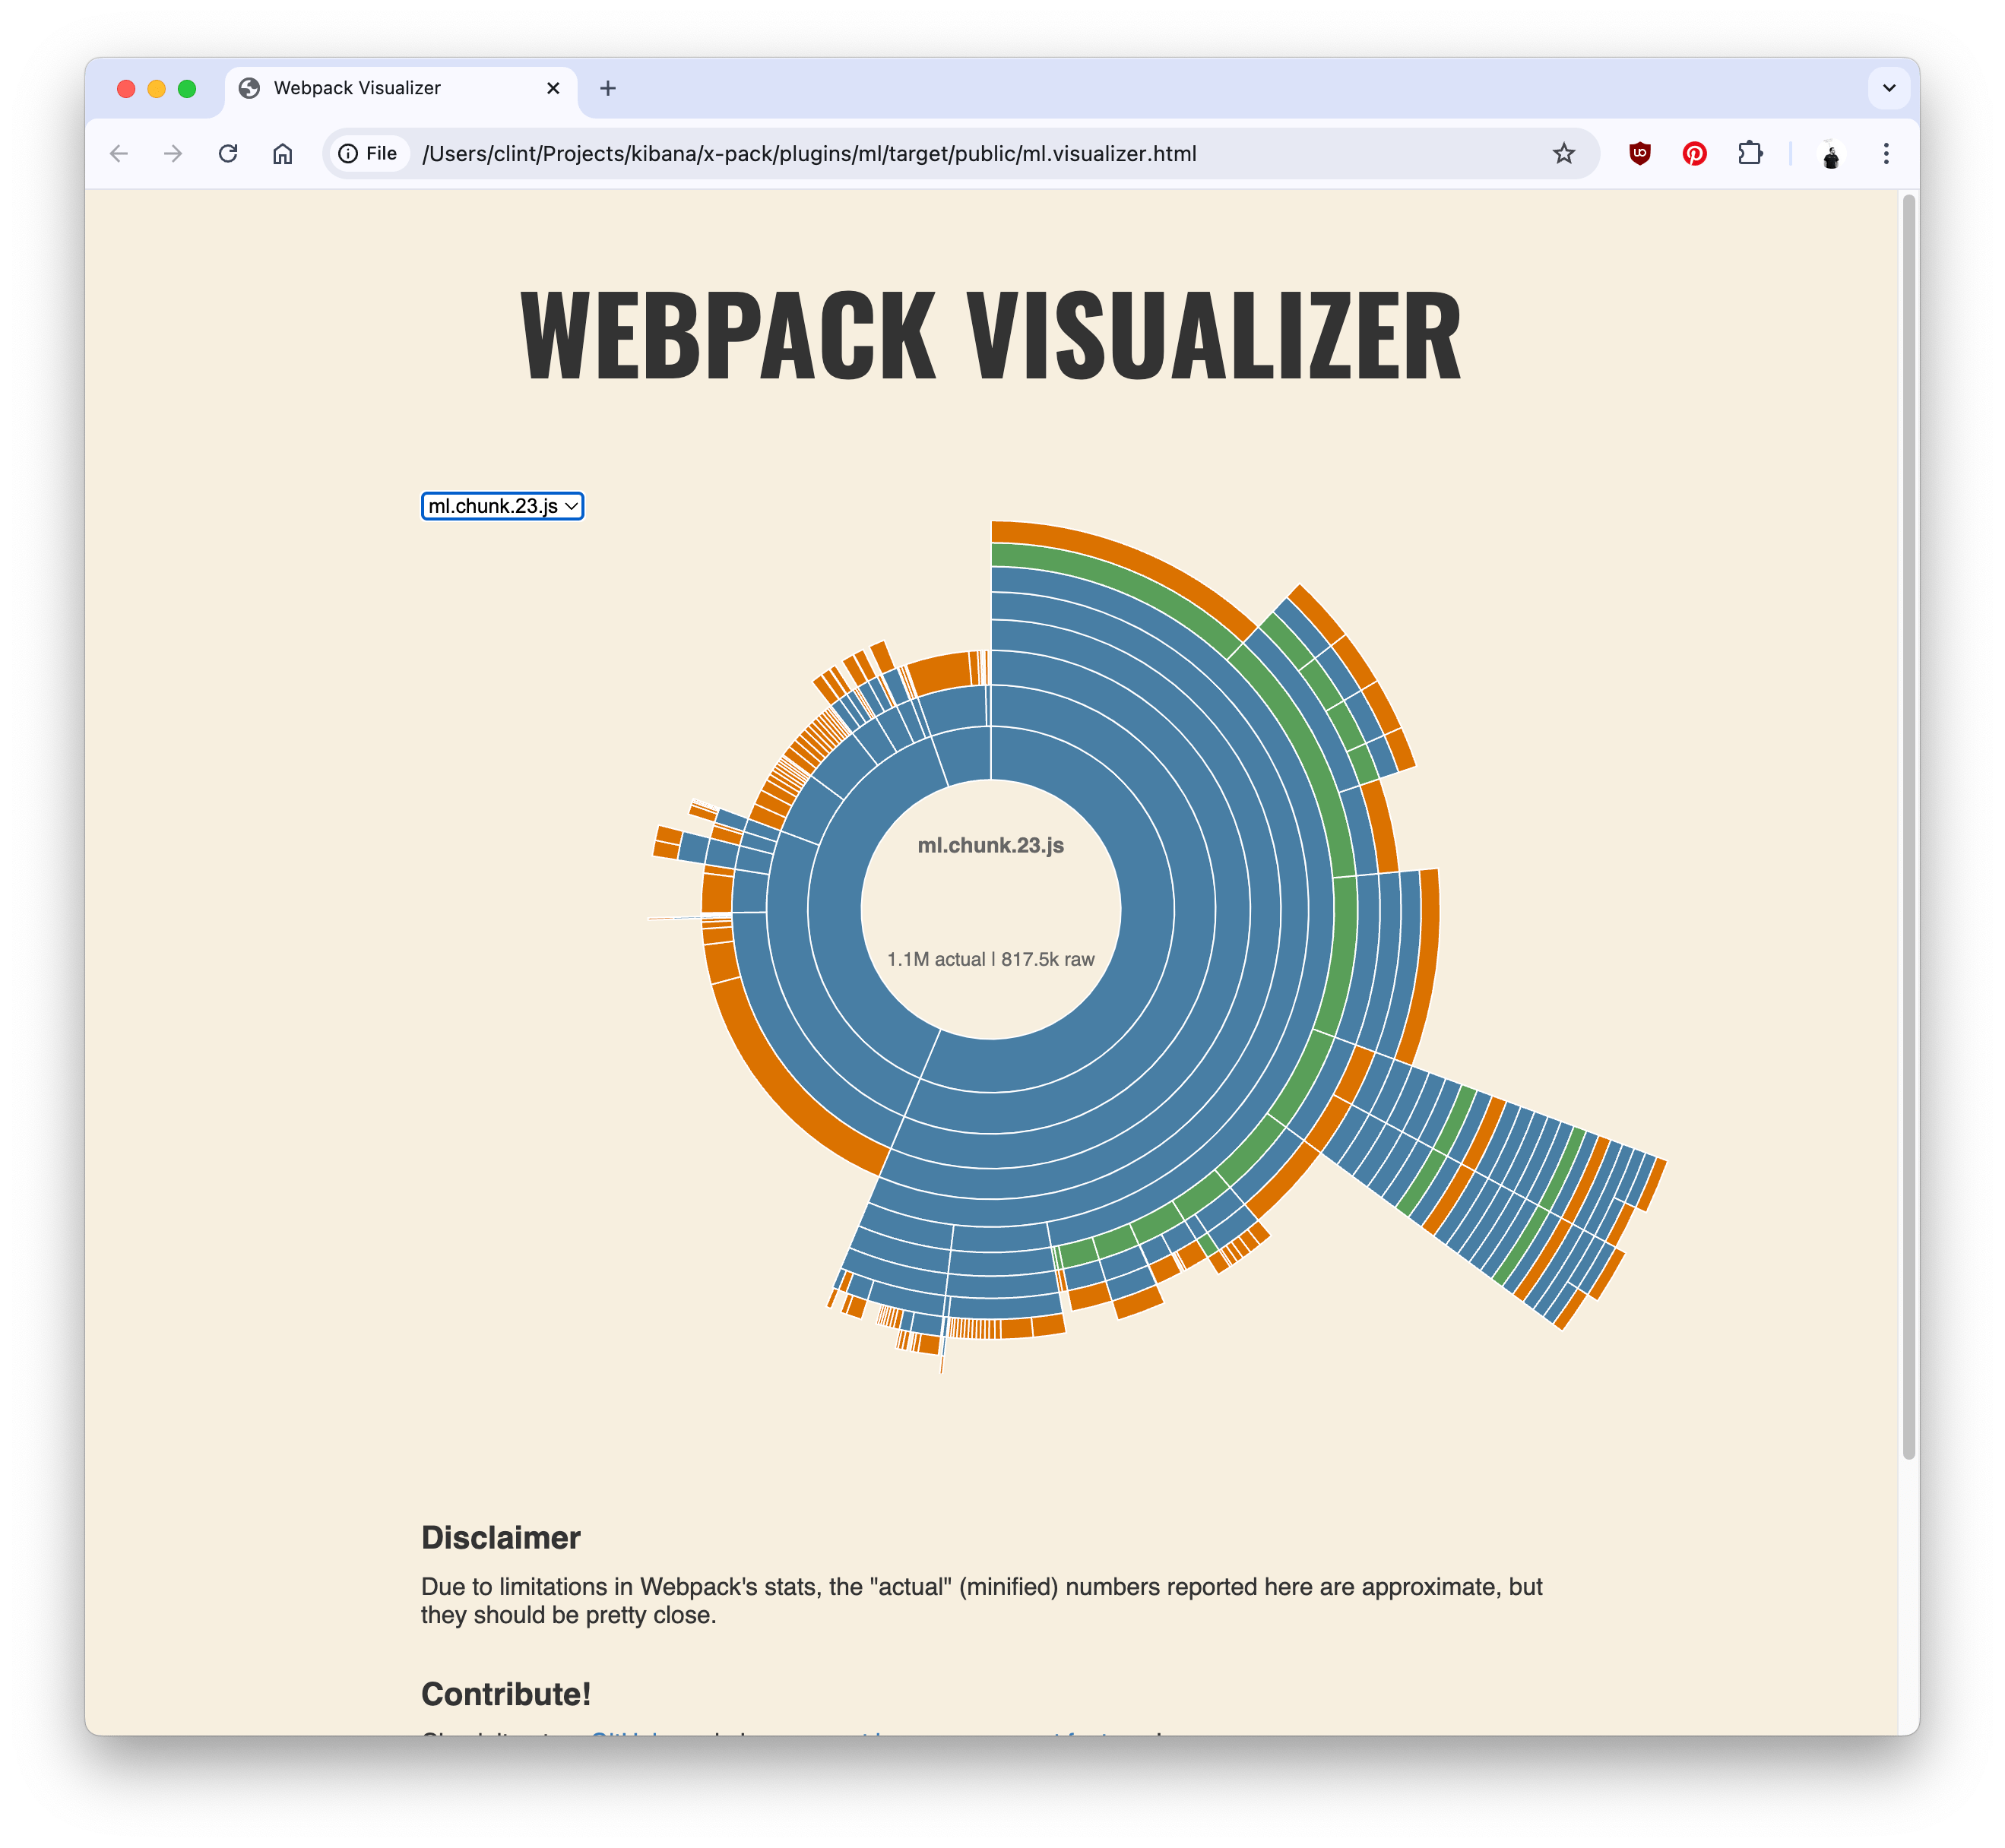Go to the browser home page
The width and height of the screenshot is (2005, 1848).
pyautogui.click(x=283, y=154)
